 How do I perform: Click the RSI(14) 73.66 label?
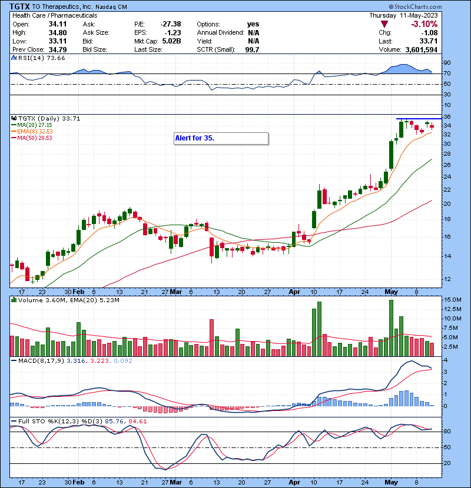click(41, 58)
